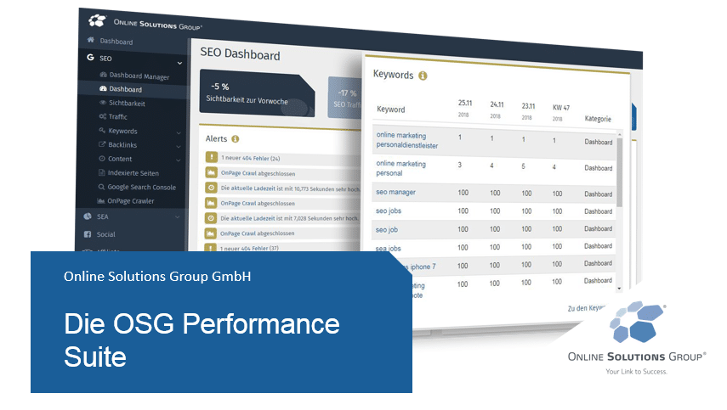Screen dimensions: 727x410
Task: Click Dashboard category cell of seo manager row
Action: [598, 194]
